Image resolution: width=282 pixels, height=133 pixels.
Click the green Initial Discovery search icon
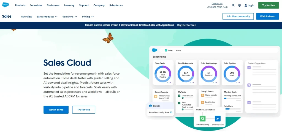coord(202,119)
